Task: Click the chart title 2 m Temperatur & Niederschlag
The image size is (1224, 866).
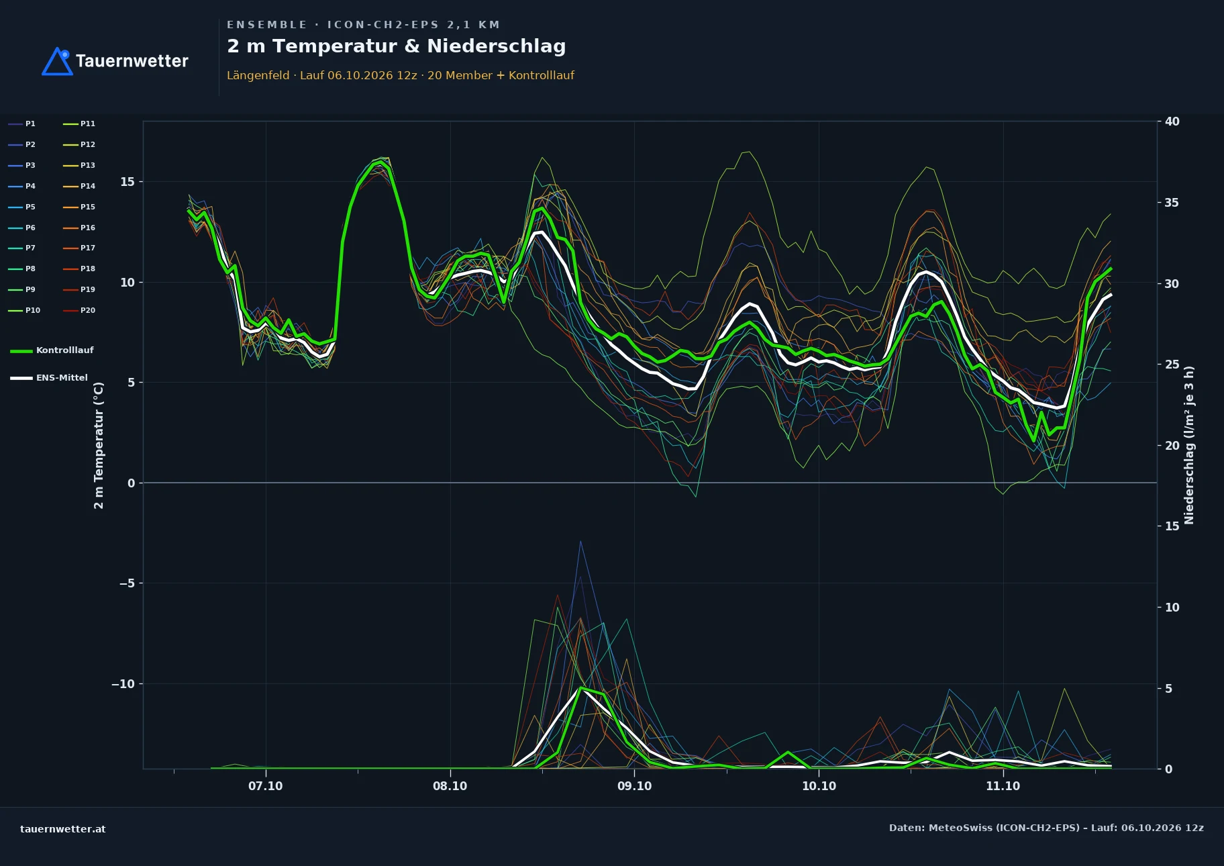Action: [x=396, y=46]
